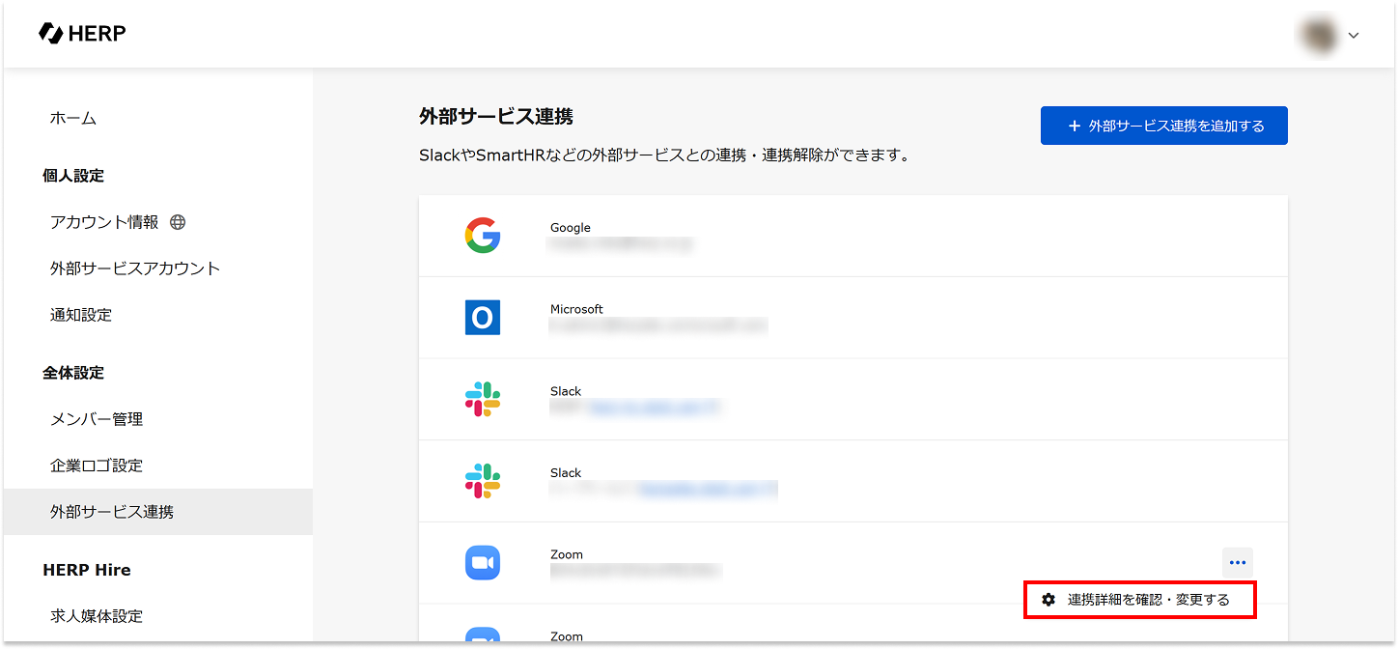Open the user avatar menu
This screenshot has height=649, width=1398.
pyautogui.click(x=1319, y=35)
